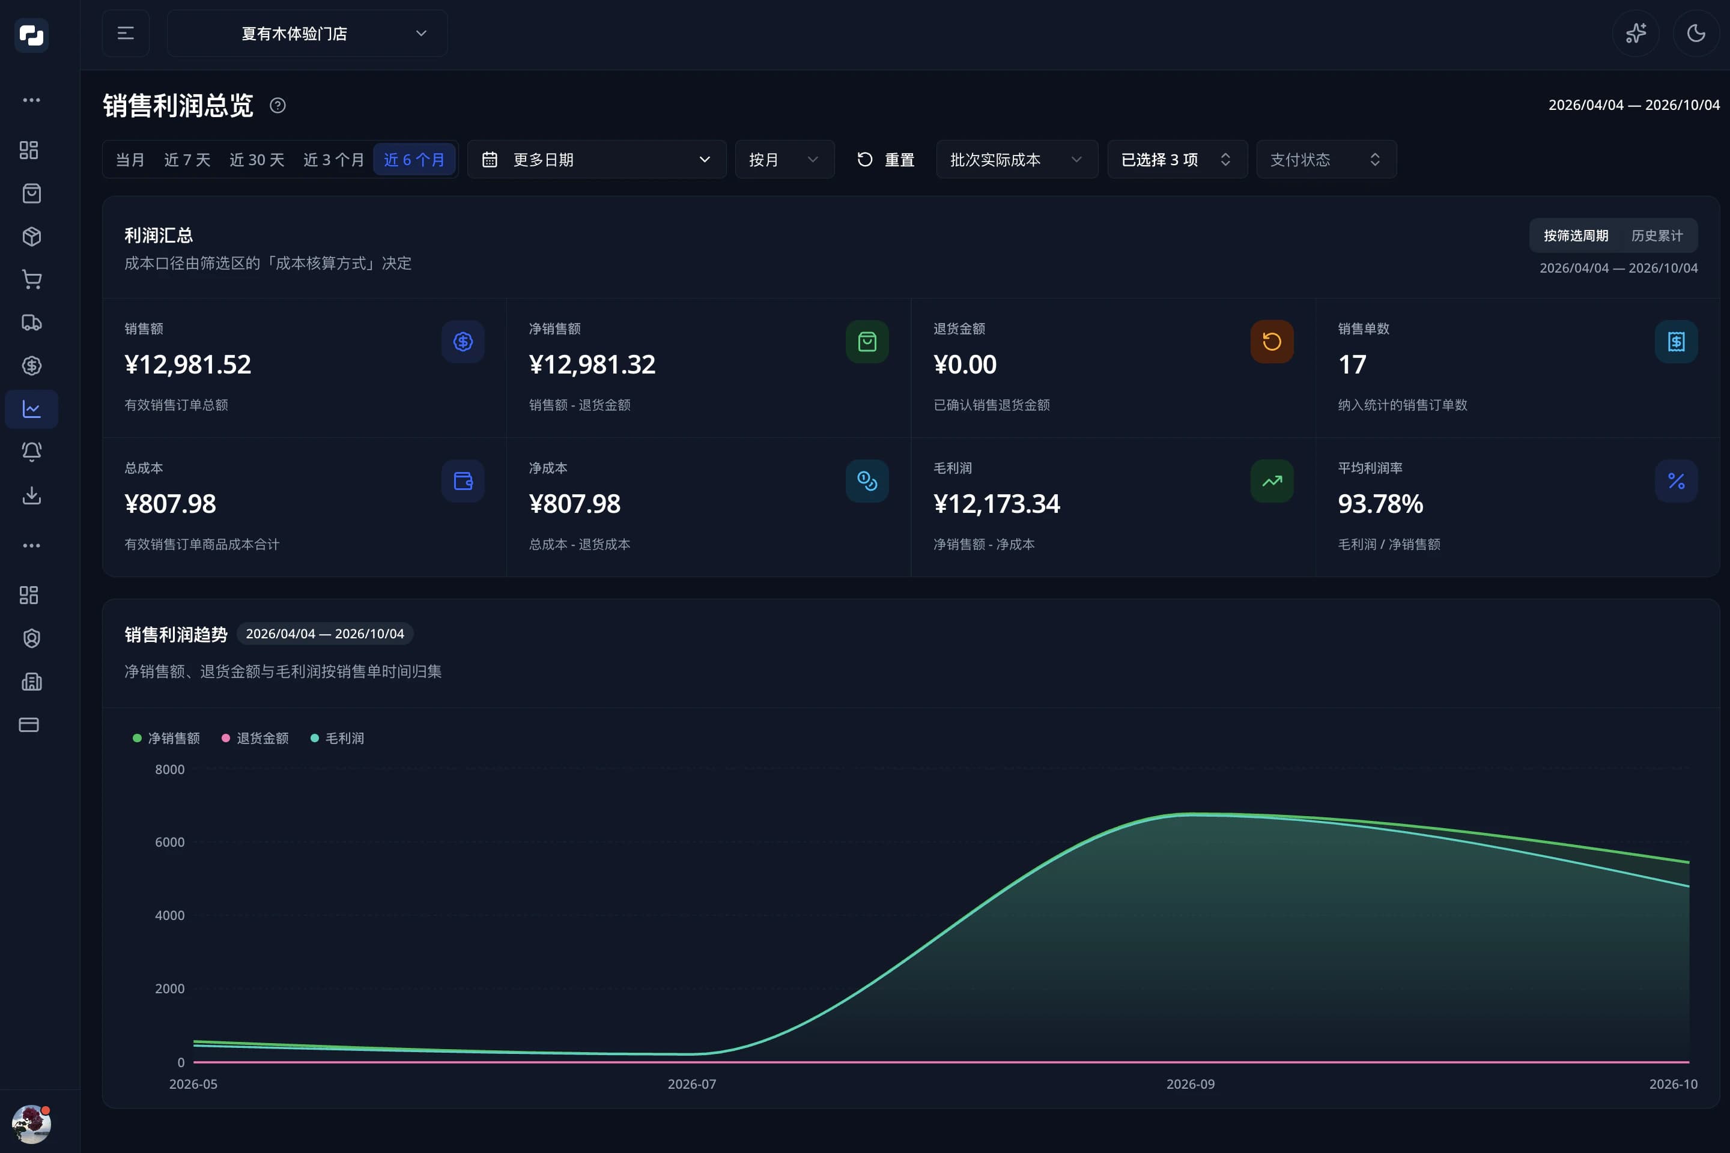Switch to dark mode moon icon
The width and height of the screenshot is (1730, 1153).
(1695, 33)
